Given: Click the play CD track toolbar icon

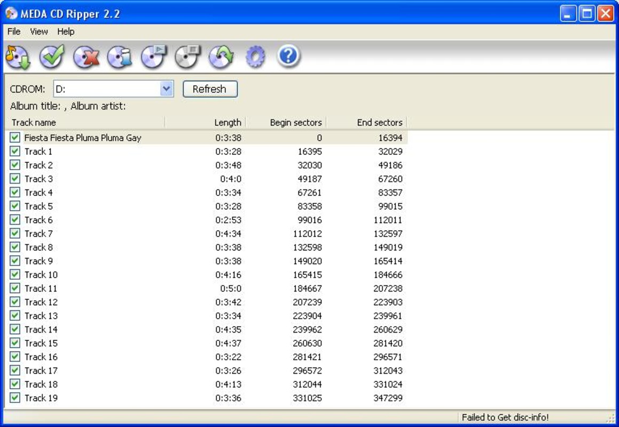Looking at the screenshot, I should tap(154, 57).
